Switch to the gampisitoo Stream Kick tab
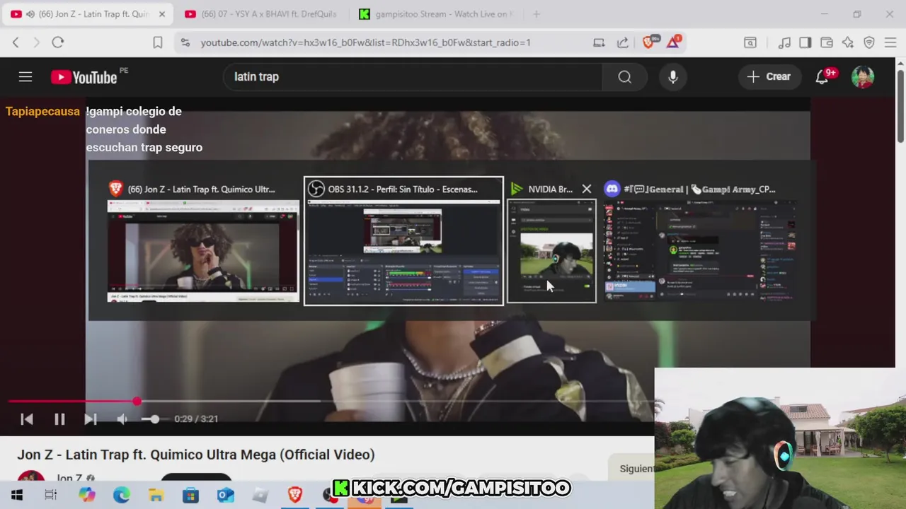This screenshot has width=906, height=509. [435, 14]
